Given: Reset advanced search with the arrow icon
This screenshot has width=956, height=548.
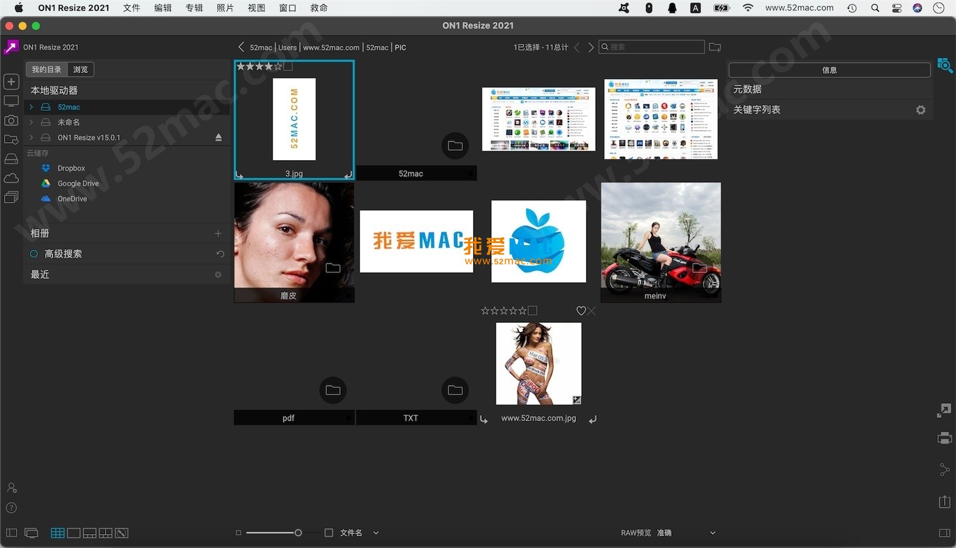Looking at the screenshot, I should pyautogui.click(x=220, y=254).
